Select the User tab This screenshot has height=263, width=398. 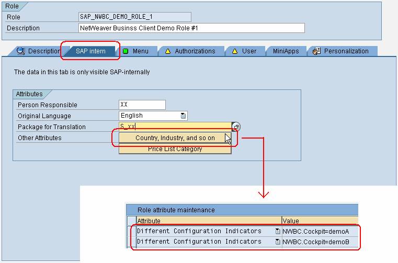pyautogui.click(x=245, y=51)
